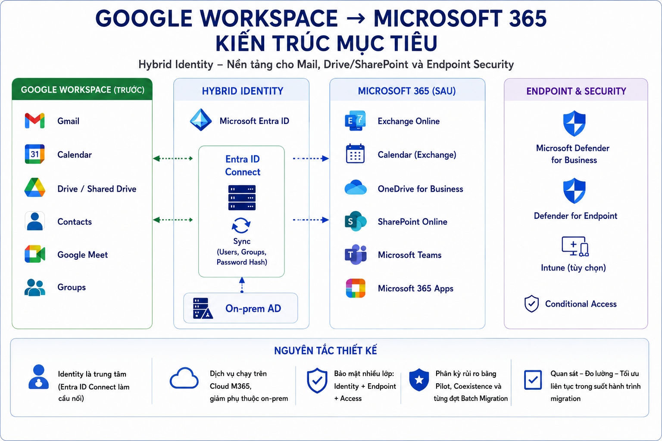
Task: Click the Google Meet camera icon
Action: coord(35,254)
